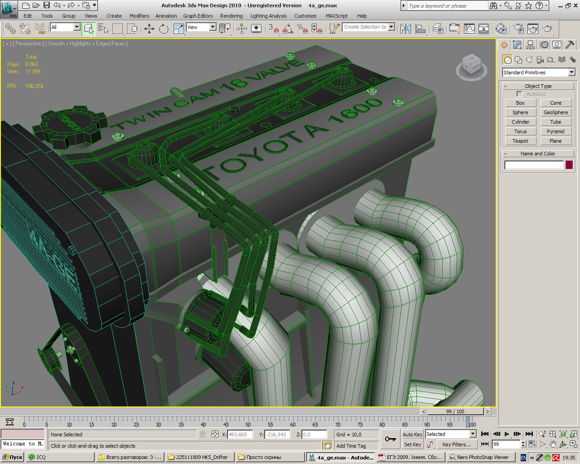Screen dimensions: 580x464
Task: Open the Windows Пуск start menu
Action: [13, 457]
